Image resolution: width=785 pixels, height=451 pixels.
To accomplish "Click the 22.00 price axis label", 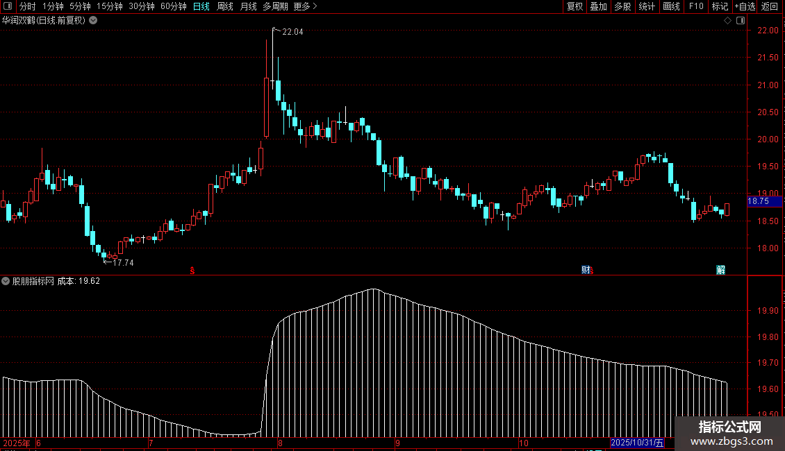I will point(768,31).
